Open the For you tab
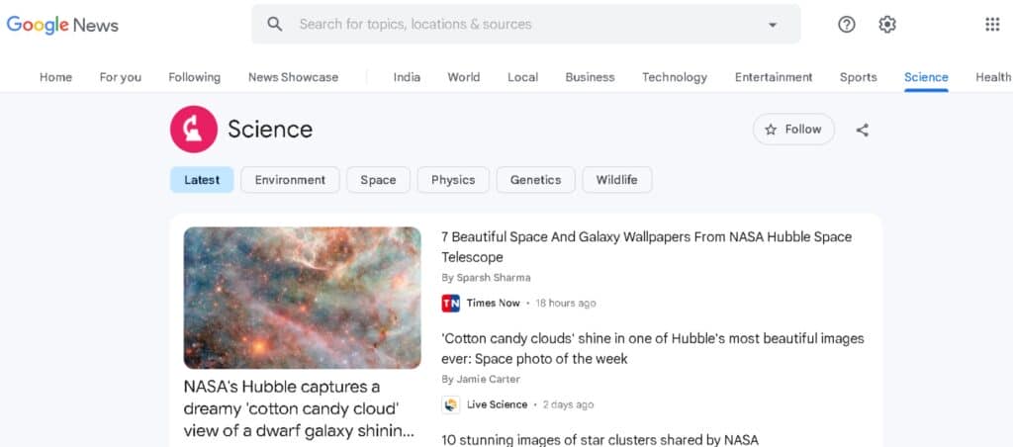 [121, 77]
